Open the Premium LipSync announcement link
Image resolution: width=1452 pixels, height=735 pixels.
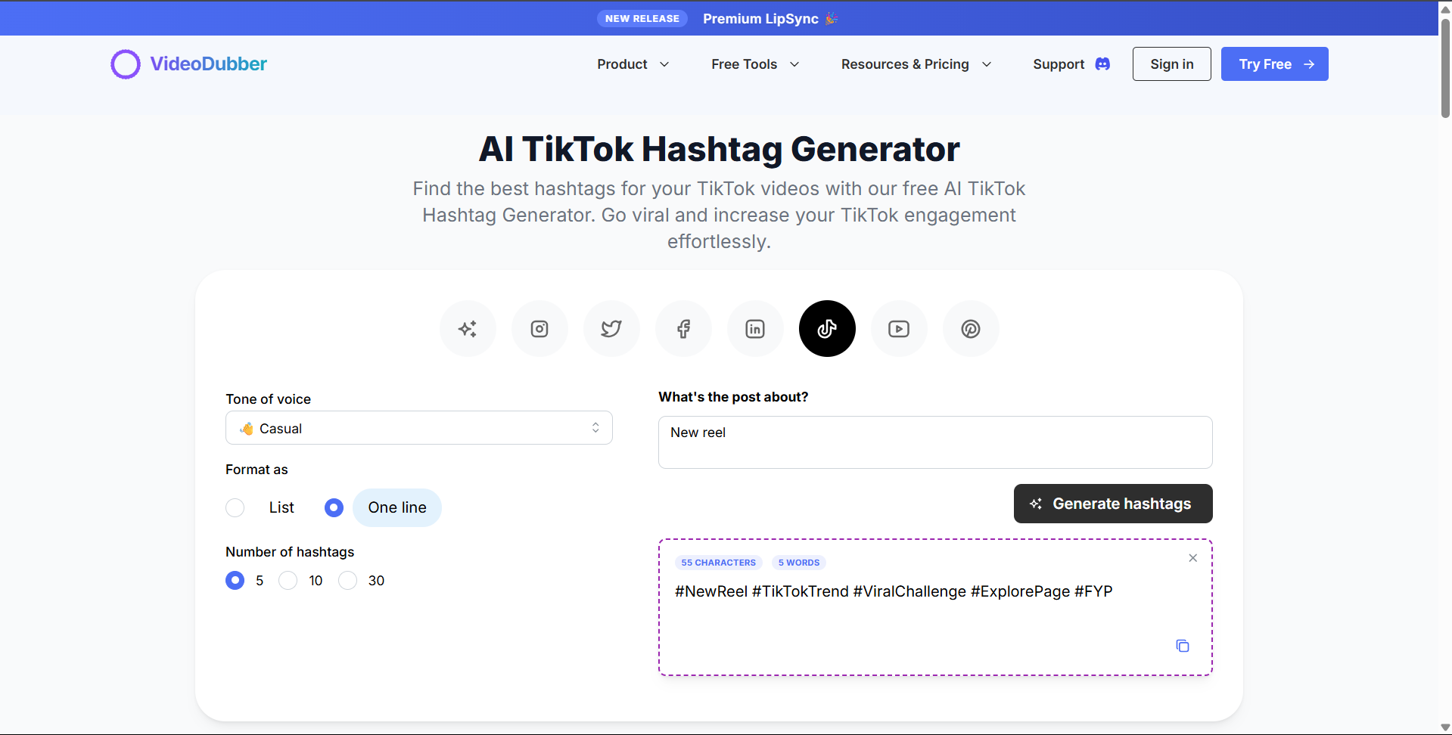pos(770,19)
